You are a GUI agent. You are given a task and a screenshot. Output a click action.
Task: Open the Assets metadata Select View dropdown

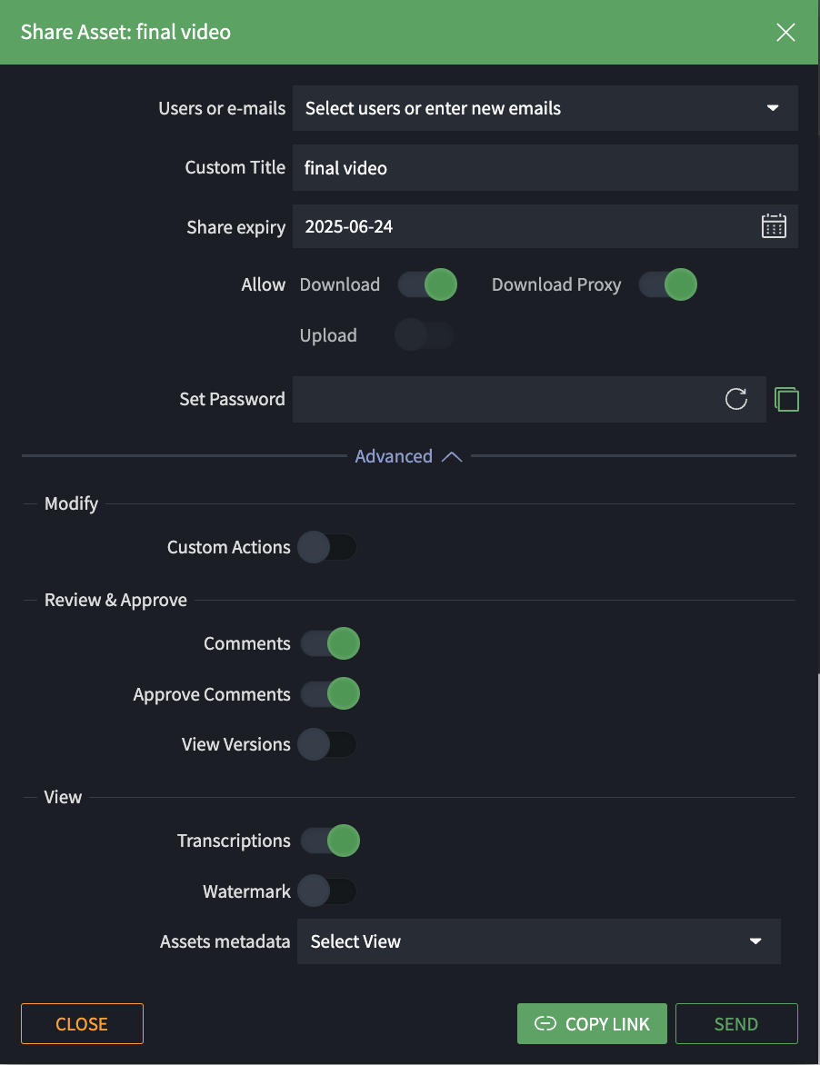pos(539,941)
